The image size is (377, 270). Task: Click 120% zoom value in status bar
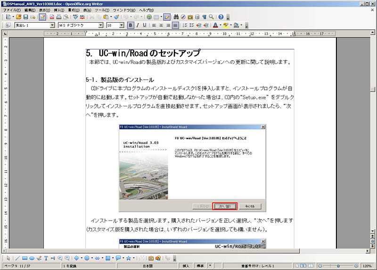click(367, 266)
